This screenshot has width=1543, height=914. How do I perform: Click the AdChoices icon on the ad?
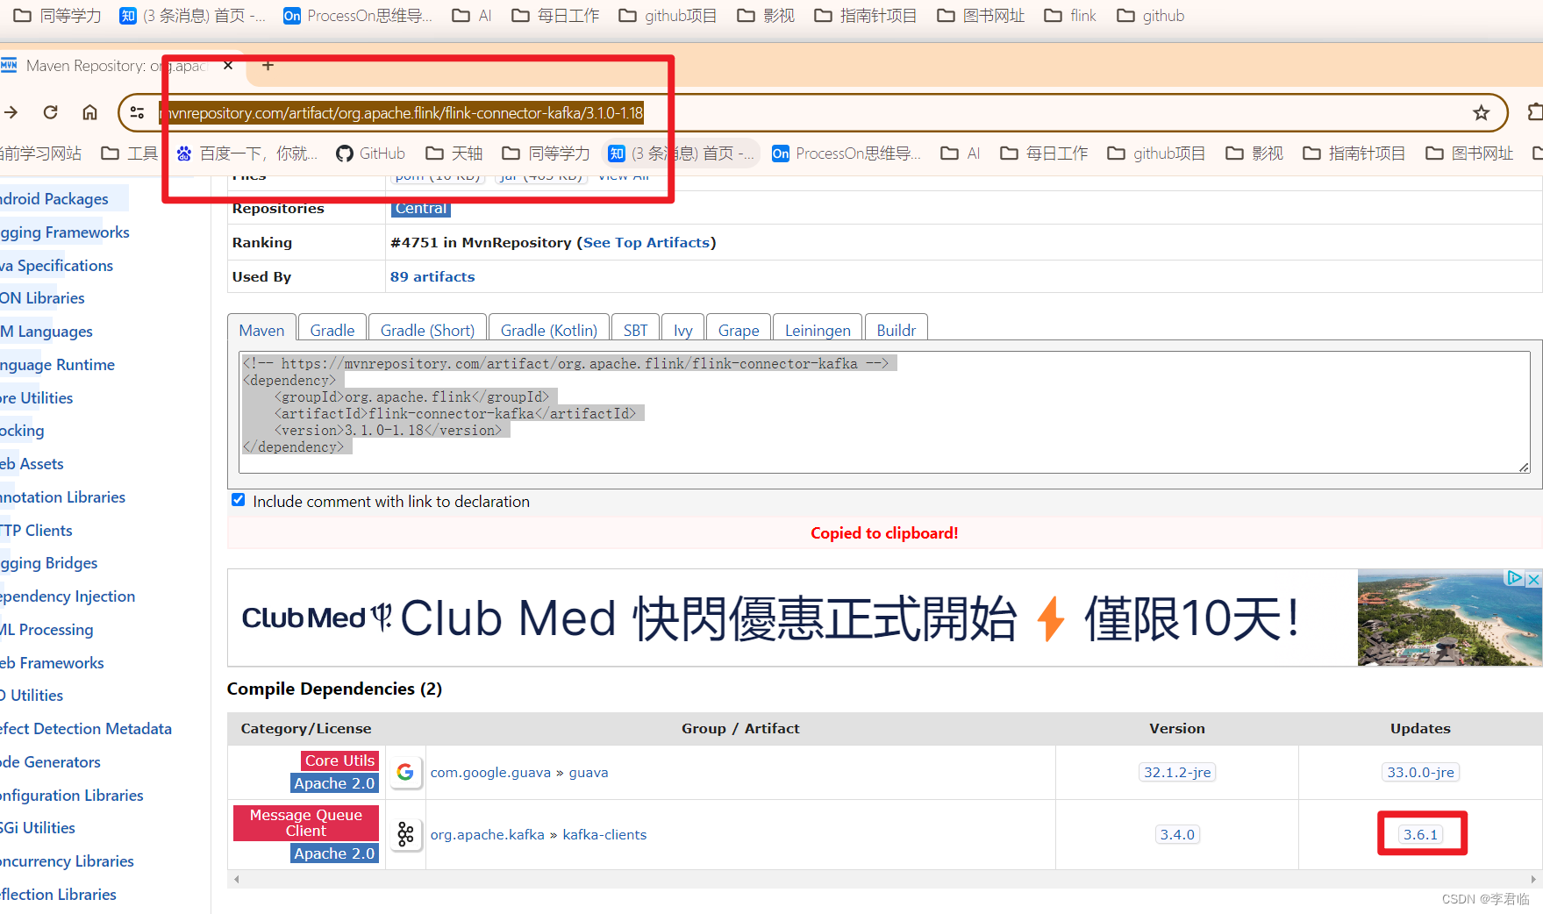(x=1515, y=578)
